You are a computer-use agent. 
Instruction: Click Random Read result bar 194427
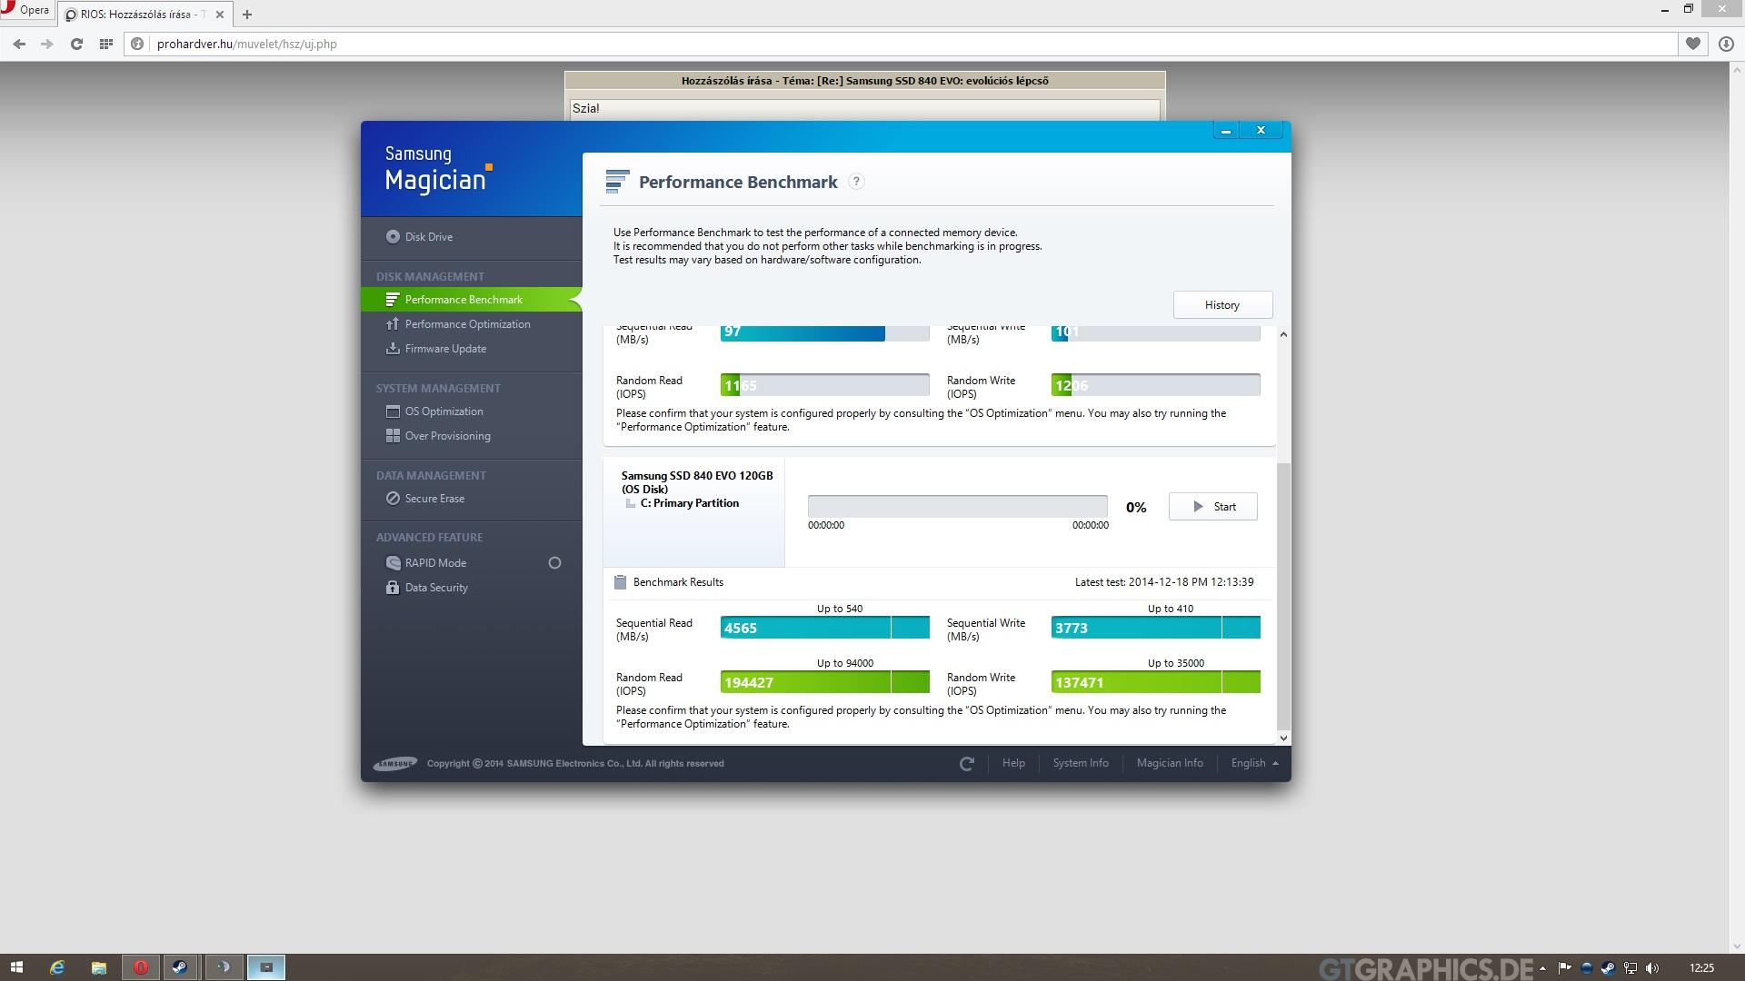point(824,681)
